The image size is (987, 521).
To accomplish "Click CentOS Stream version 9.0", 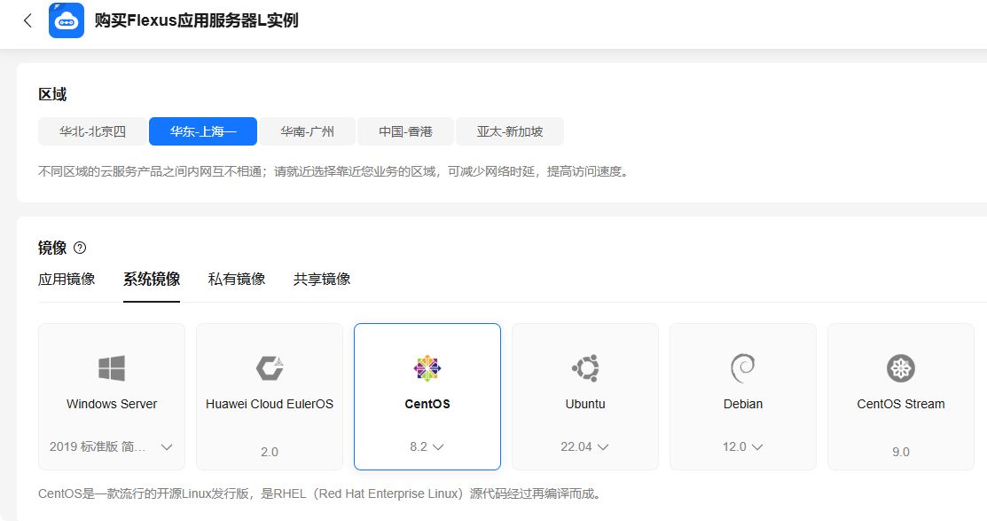I will coord(901,452).
